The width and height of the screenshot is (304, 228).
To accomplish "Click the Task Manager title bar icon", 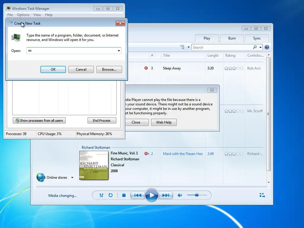I will click(8, 9).
